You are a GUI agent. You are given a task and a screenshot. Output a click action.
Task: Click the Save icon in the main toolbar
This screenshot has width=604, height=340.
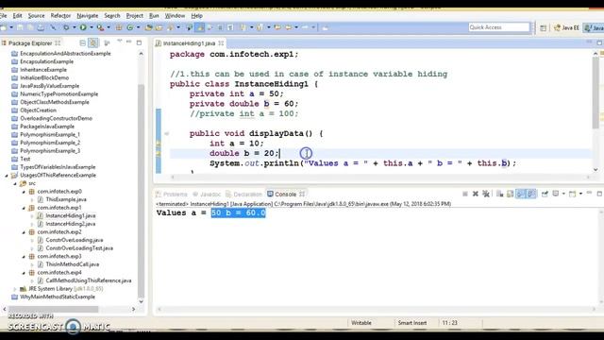pyautogui.click(x=20, y=27)
